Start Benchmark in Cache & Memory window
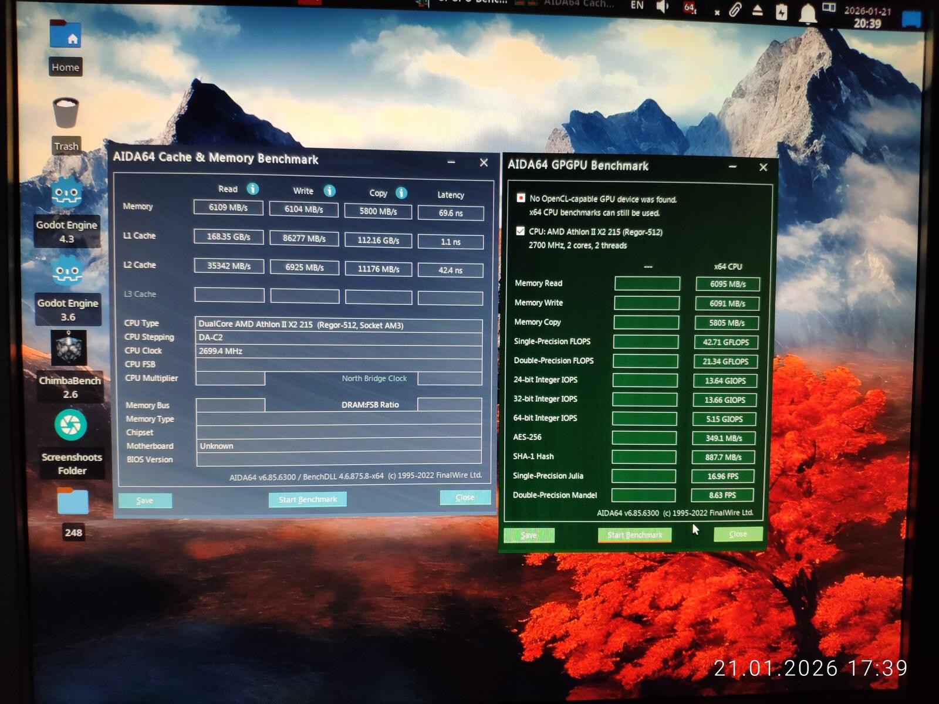The height and width of the screenshot is (704, 939). 308,499
